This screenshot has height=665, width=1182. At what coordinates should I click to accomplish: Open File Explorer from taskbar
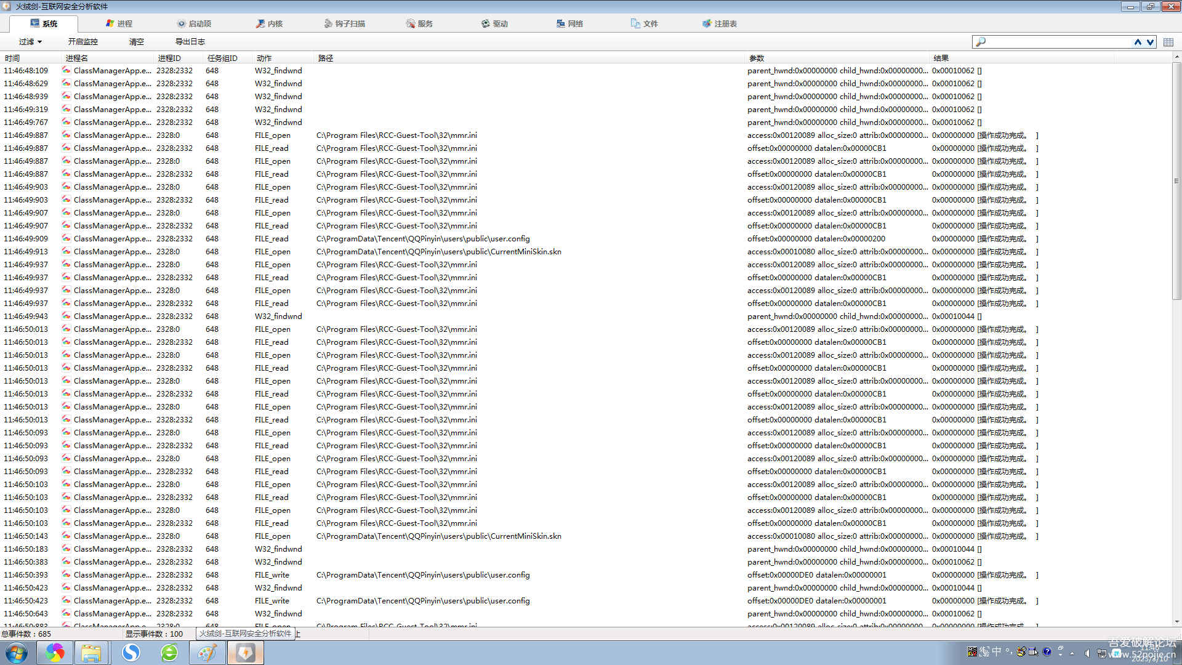click(92, 653)
